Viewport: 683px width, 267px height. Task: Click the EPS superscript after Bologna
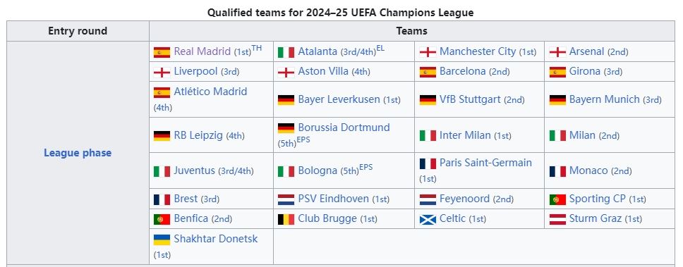pos(366,167)
